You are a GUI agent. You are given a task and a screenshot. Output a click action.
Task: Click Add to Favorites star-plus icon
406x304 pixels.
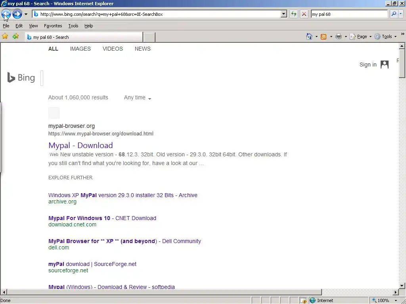16,36
